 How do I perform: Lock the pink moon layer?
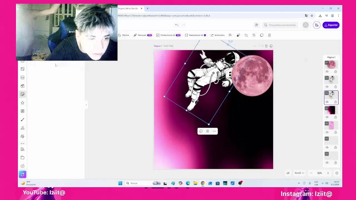335,72
